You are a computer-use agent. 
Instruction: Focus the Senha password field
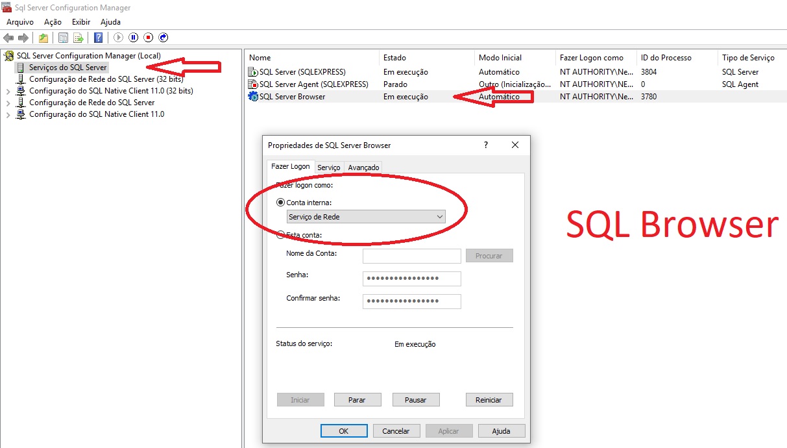coord(412,279)
